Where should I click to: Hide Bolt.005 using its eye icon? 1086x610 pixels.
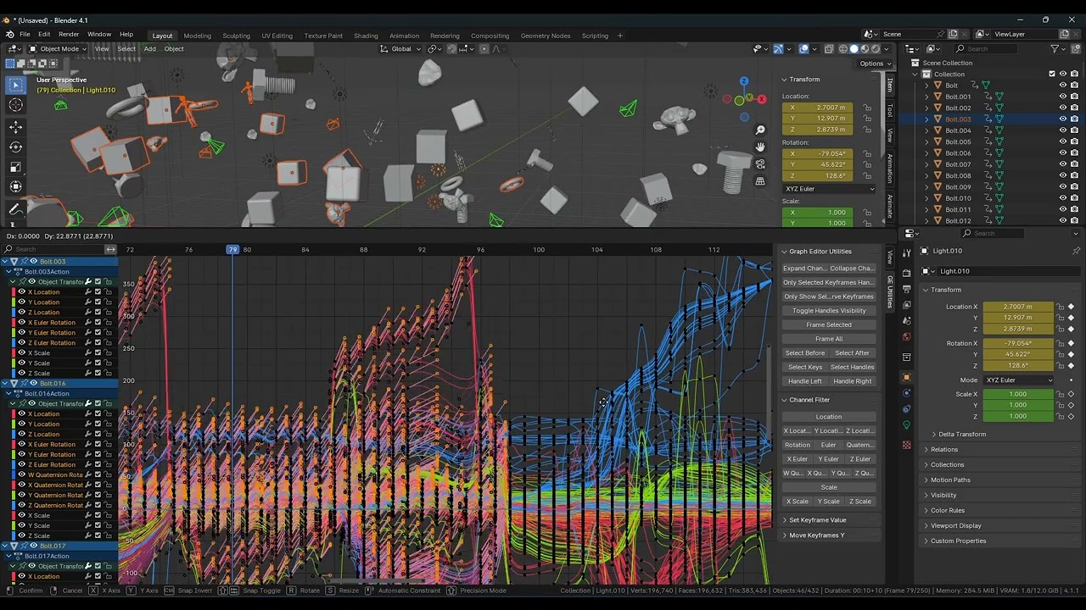pos(1062,141)
